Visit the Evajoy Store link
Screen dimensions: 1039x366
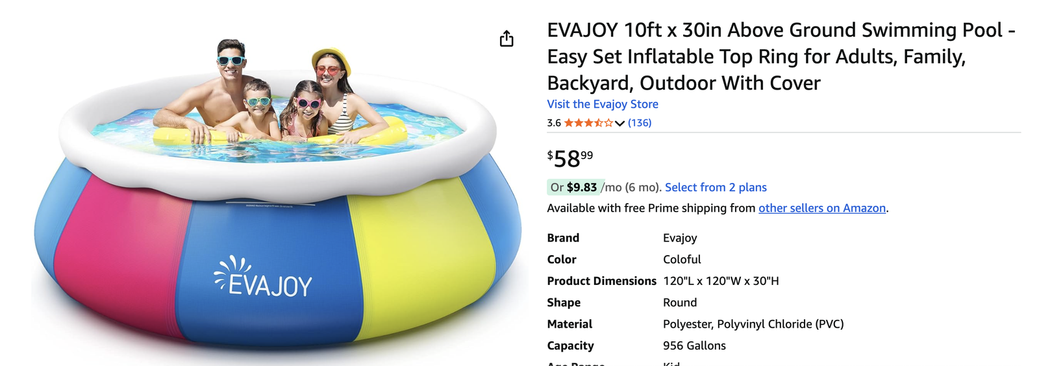pos(602,104)
